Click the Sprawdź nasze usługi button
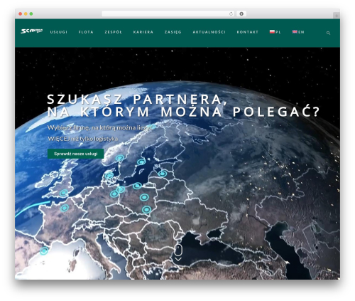Image resolution: width=355 pixels, height=301 pixels. [76, 154]
